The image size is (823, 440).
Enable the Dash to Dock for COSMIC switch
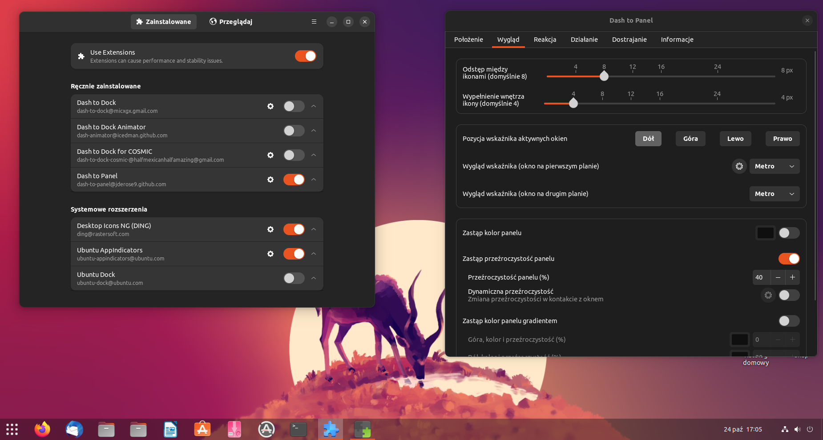click(x=294, y=155)
